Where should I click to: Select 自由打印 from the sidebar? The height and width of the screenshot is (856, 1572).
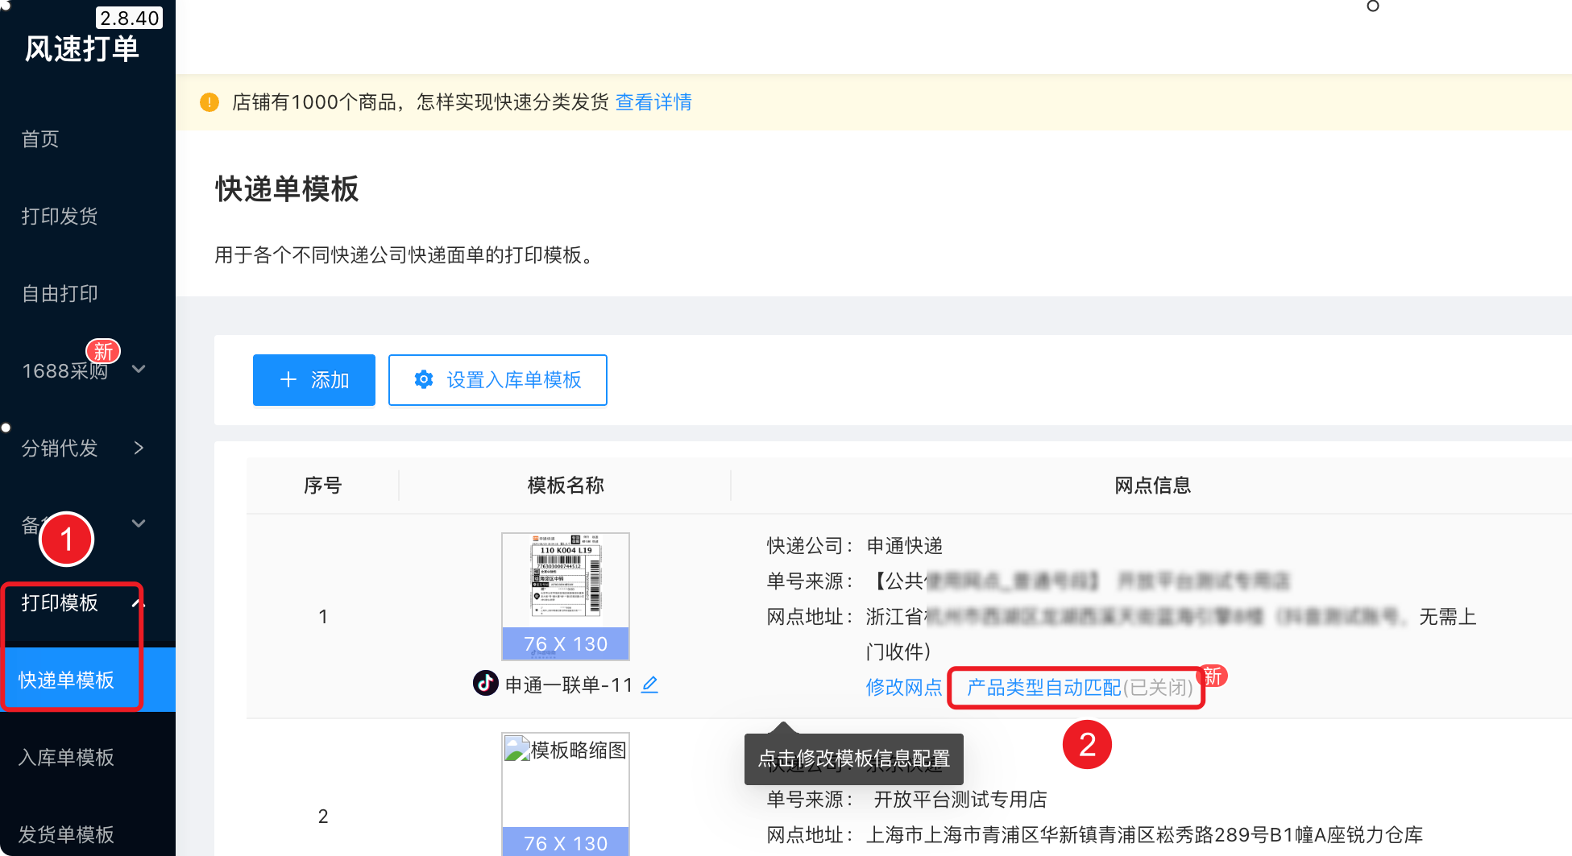(x=60, y=293)
